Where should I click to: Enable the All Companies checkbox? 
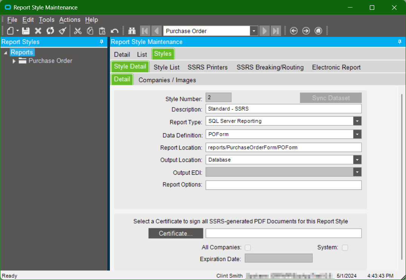(x=248, y=248)
